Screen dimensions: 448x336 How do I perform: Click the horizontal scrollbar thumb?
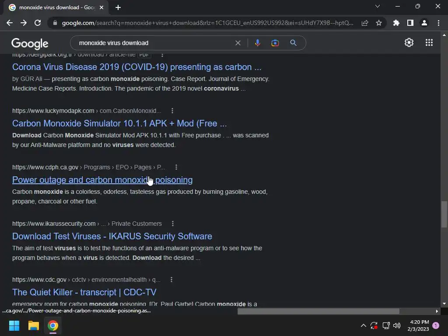pos(318,311)
